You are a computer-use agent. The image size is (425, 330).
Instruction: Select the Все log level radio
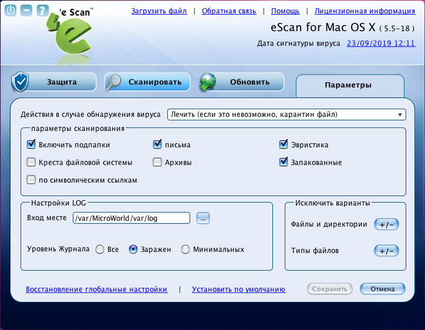(x=100, y=249)
